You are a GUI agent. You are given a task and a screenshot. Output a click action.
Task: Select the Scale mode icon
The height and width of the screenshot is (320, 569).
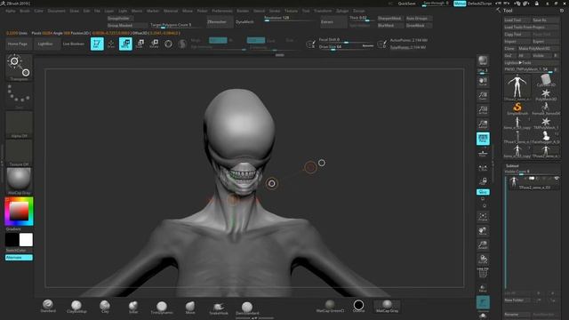click(x=140, y=44)
